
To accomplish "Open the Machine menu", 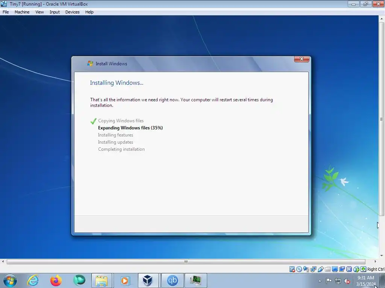I will (x=22, y=12).
